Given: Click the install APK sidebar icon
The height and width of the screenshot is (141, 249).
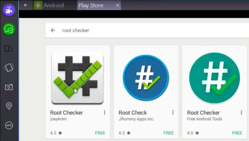Looking at the screenshot, I should coord(9,125).
